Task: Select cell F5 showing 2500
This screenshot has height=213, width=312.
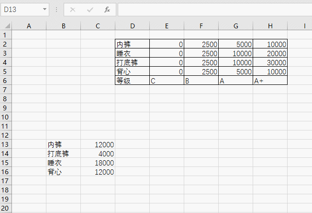Action: click(201, 71)
